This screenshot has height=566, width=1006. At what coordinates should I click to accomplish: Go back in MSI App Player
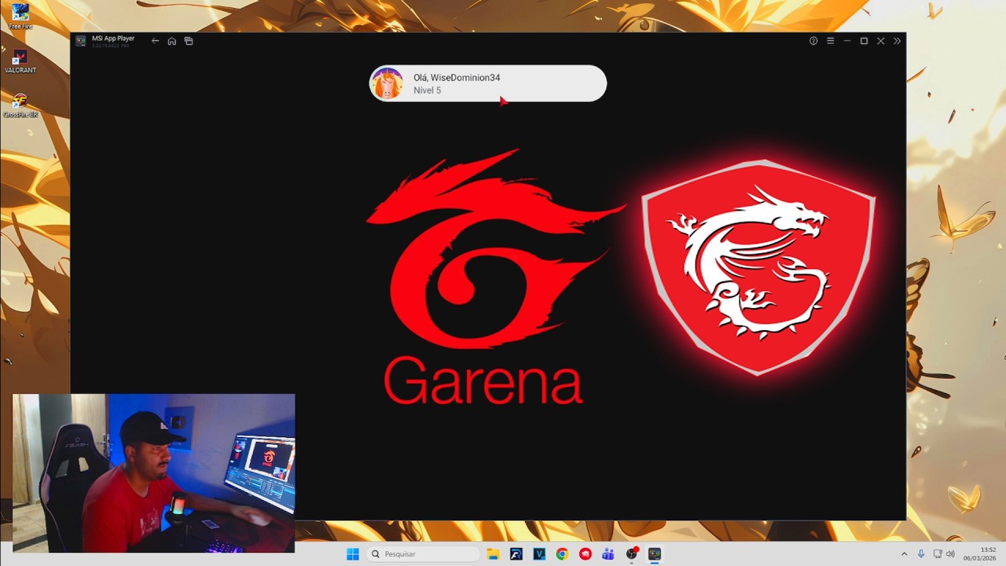[155, 41]
